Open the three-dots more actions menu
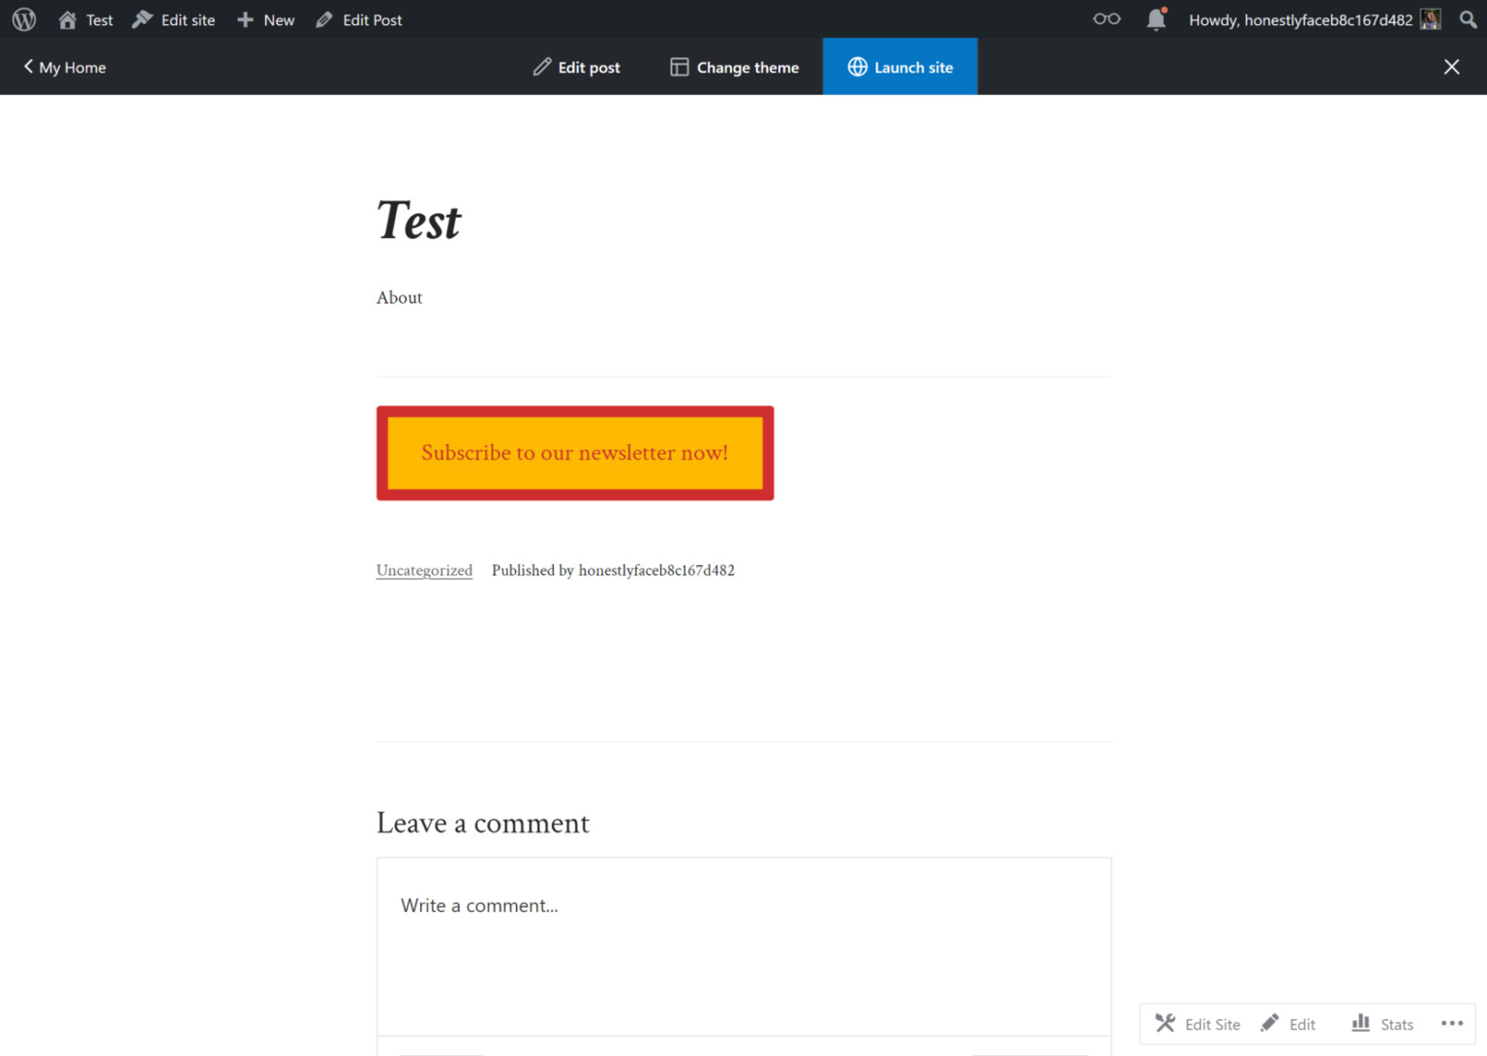This screenshot has height=1056, width=1487. (1451, 1024)
